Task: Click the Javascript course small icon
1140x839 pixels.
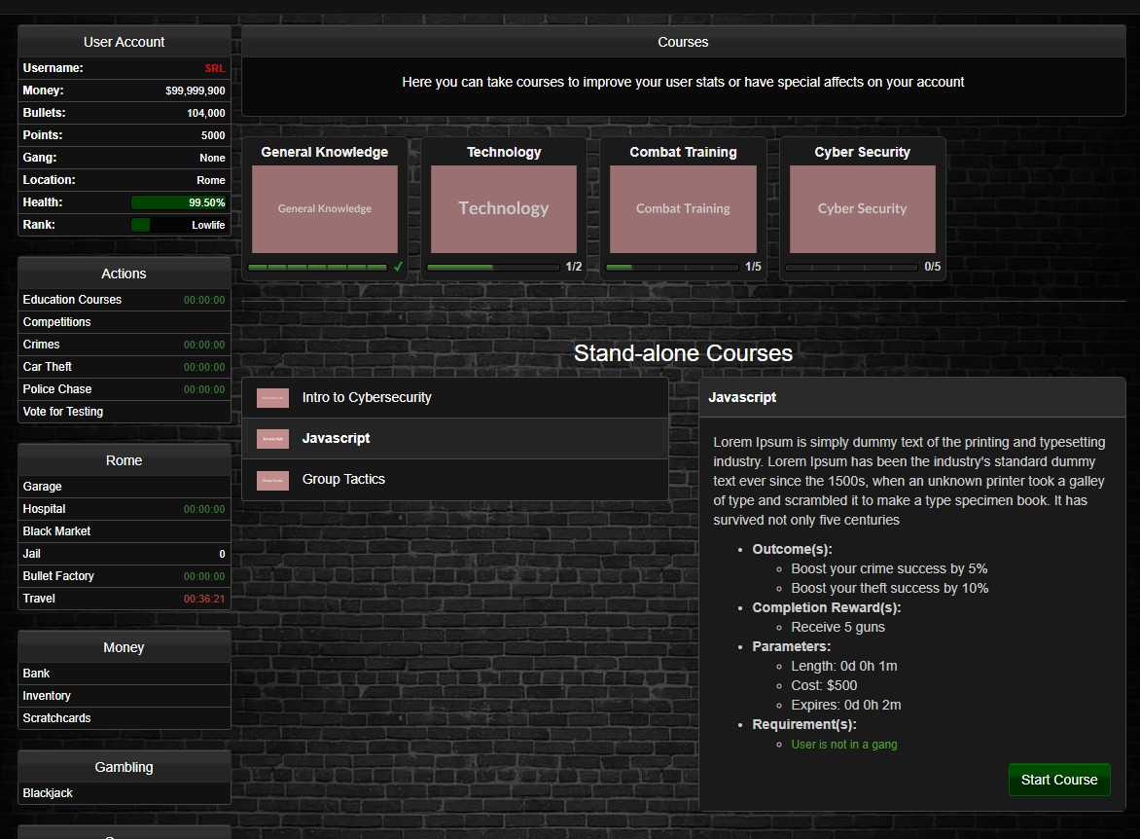Action: 272,439
